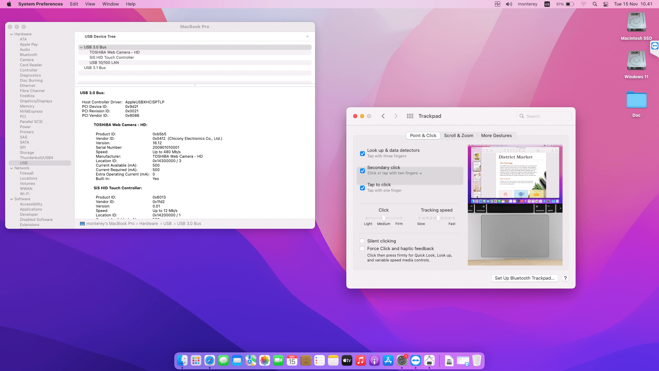Click Set Up Bluetooth Trackpad button
This screenshot has width=659, height=371.
click(x=524, y=278)
